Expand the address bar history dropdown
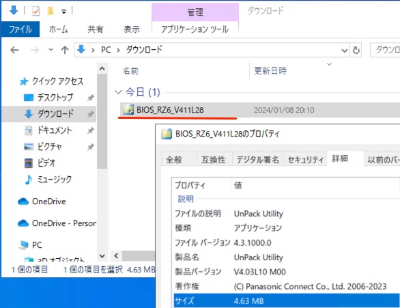 coord(345,51)
